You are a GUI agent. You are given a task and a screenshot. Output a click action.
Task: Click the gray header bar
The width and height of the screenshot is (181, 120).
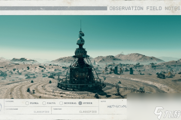coord(54,8)
